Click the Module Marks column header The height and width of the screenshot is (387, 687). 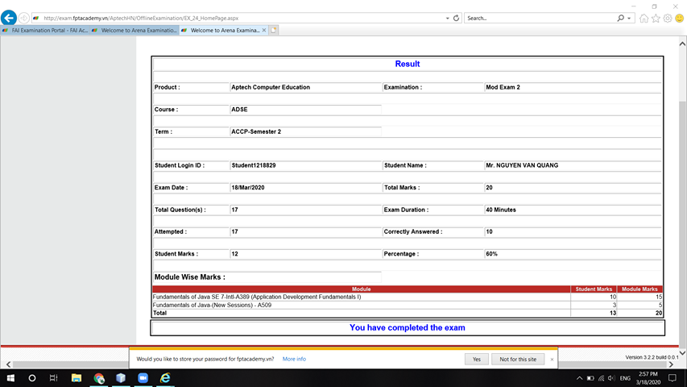(639, 289)
